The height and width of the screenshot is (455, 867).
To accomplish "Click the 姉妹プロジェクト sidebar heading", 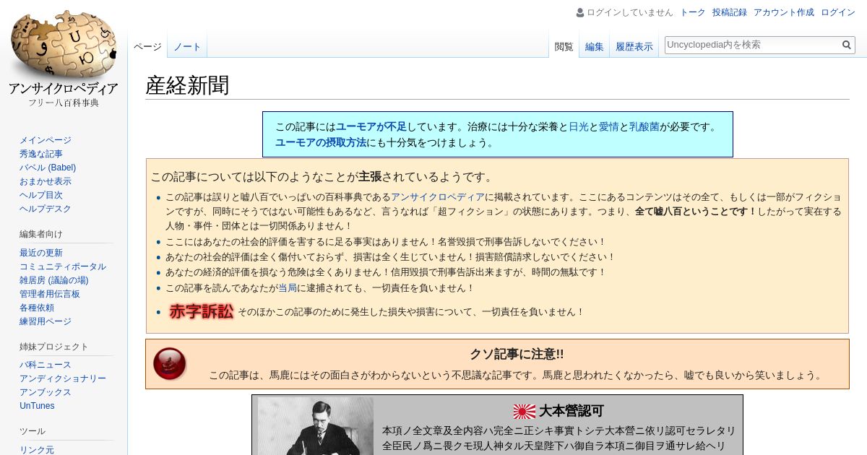I will tap(54, 347).
